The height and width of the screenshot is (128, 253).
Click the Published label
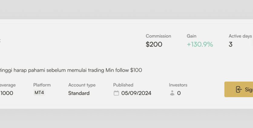[x=123, y=85]
